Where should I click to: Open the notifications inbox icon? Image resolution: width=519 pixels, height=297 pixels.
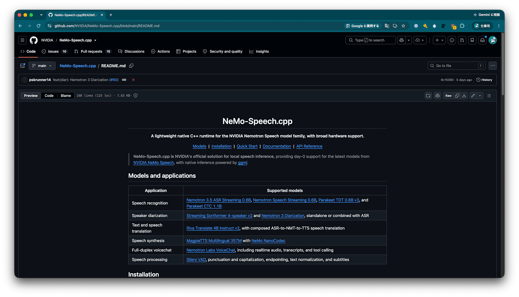point(482,40)
